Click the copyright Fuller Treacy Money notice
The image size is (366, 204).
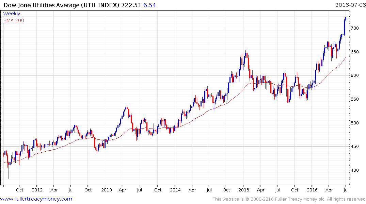289,199
